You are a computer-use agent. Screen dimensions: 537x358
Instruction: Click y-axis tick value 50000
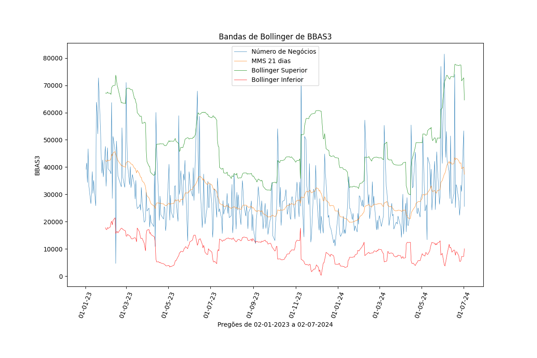pos(53,140)
